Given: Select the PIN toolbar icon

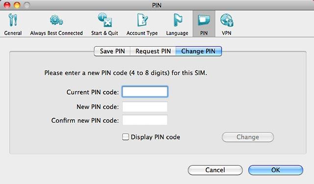Looking at the screenshot, I should tap(204, 24).
